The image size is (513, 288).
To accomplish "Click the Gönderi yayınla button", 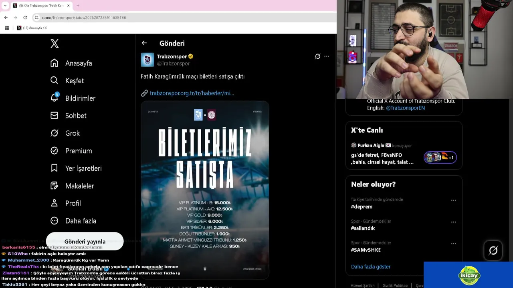I will 85,242.
